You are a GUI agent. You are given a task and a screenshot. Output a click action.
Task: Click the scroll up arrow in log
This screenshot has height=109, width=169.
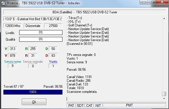164,18
